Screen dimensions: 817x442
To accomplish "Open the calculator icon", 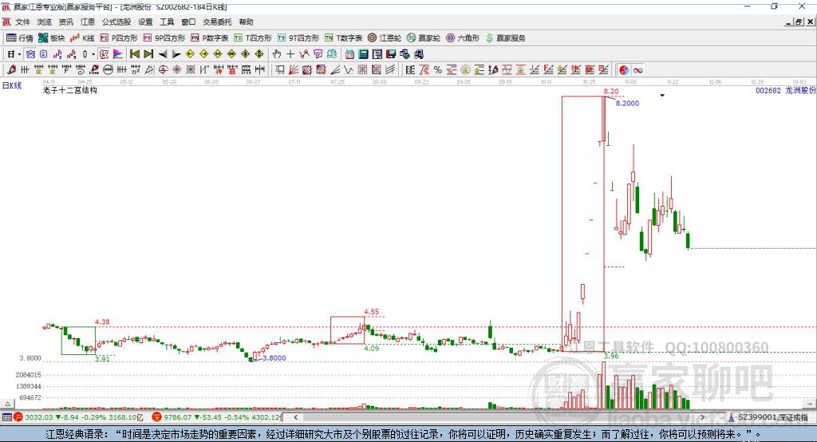I will click(x=363, y=54).
